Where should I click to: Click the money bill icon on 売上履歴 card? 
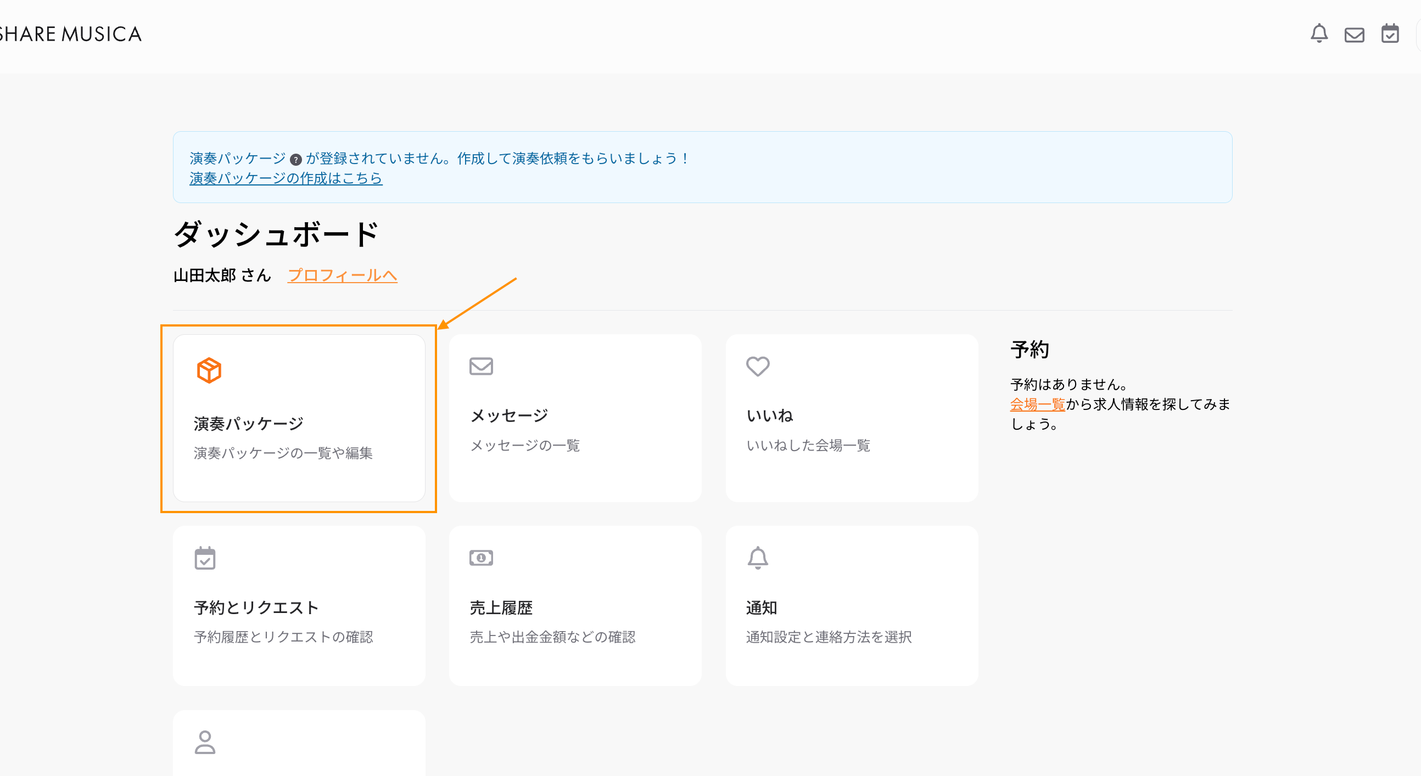[481, 558]
